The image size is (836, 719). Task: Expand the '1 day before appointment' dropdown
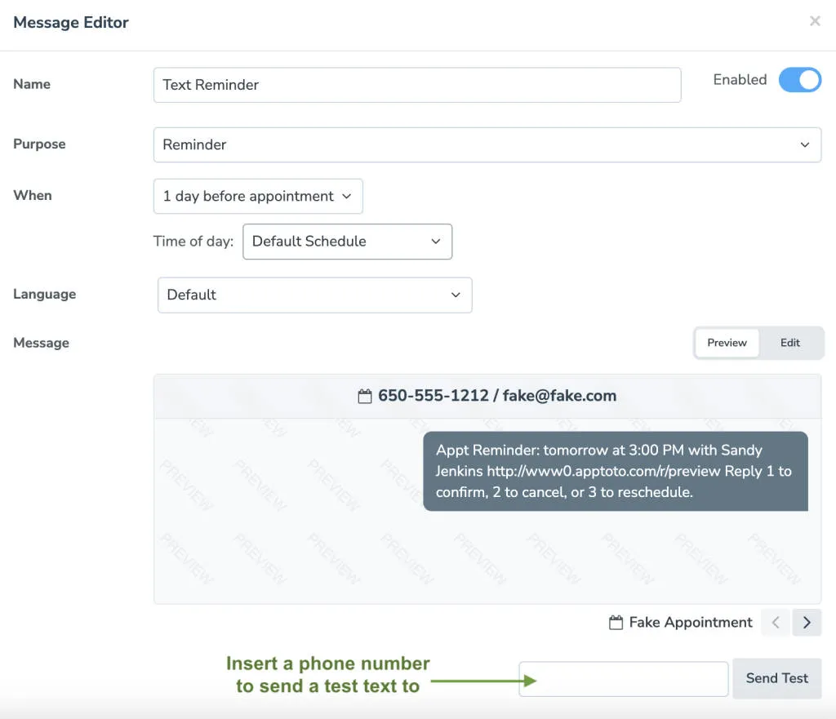point(257,196)
